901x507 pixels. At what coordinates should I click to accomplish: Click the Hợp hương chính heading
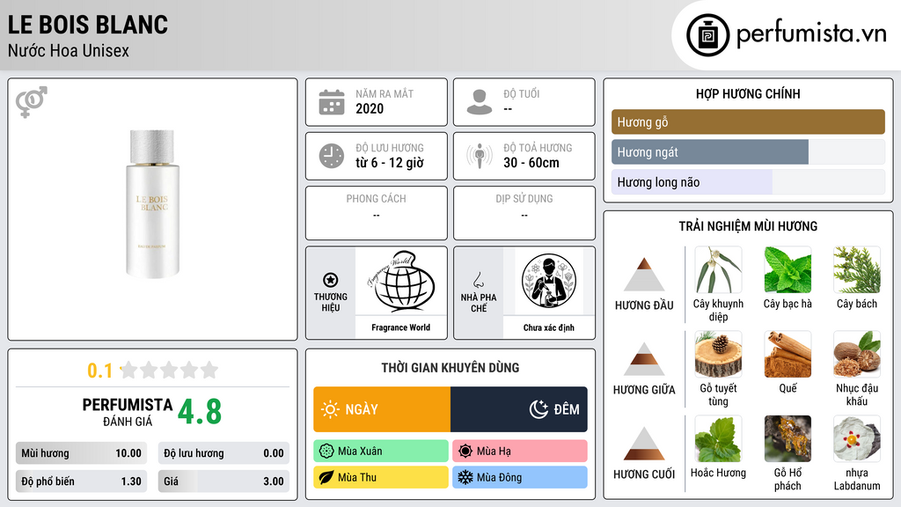pyautogui.click(x=748, y=93)
